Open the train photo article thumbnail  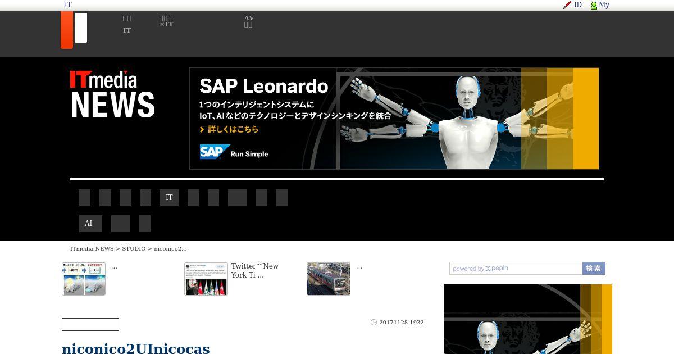click(x=329, y=279)
